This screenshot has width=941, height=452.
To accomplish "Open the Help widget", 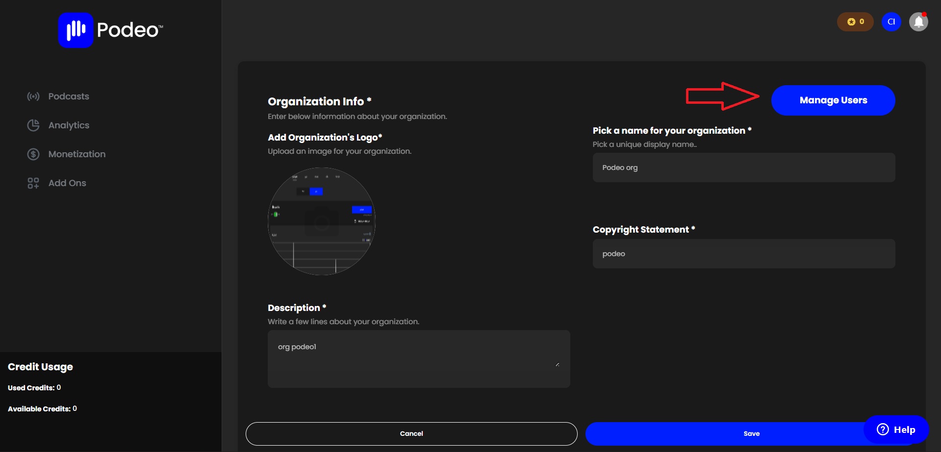I will (x=896, y=429).
